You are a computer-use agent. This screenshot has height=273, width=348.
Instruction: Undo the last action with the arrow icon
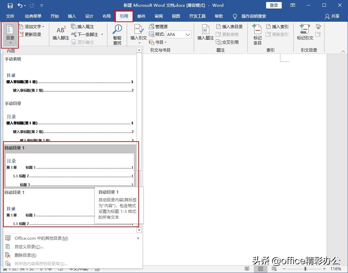[x=20, y=5]
